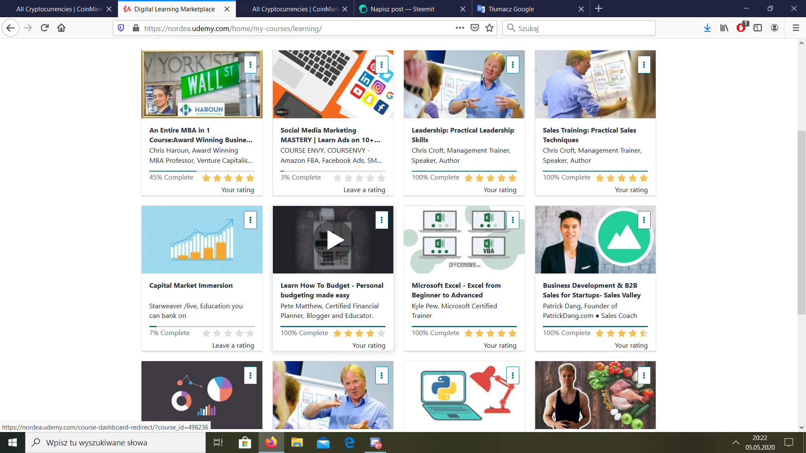
Task: Switch to the Tłumacz Google tab
Action: pyautogui.click(x=511, y=9)
